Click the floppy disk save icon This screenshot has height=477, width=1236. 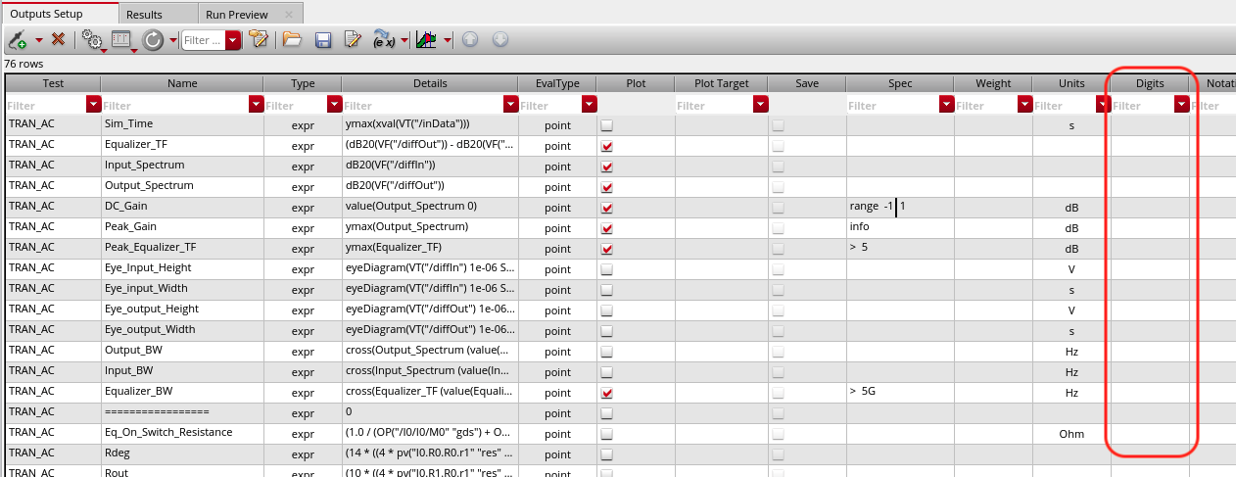click(x=322, y=40)
